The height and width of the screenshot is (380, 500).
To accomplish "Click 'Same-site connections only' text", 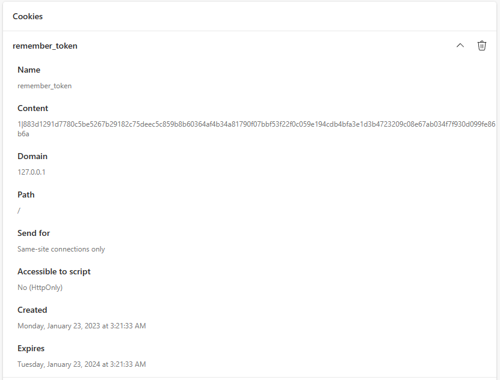I will (61, 249).
